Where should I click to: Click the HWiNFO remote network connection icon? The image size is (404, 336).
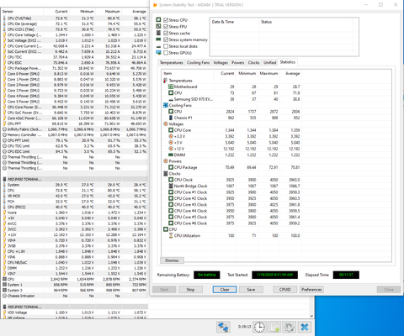[223, 327]
